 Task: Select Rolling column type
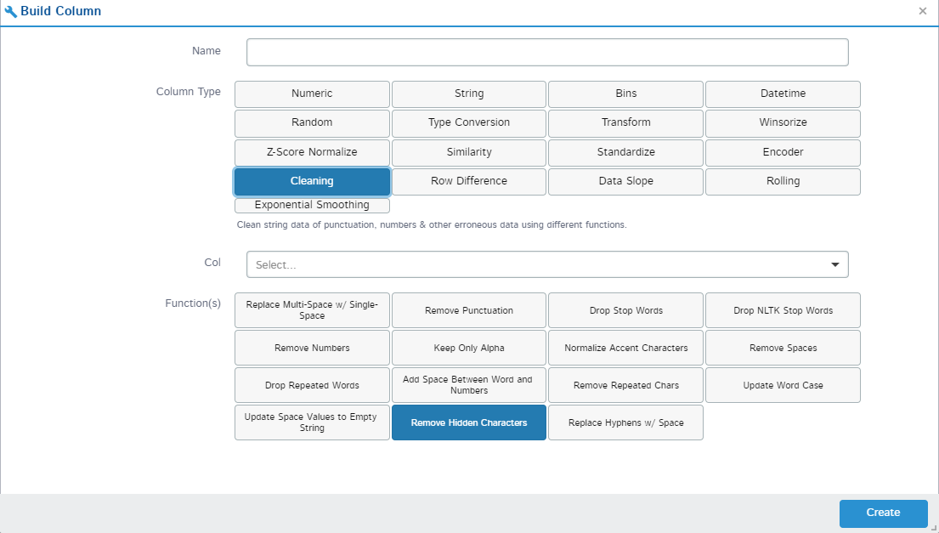point(783,181)
